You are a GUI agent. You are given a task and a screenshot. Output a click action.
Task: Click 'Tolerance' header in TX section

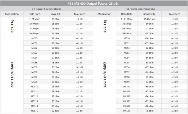click(x=79, y=14)
